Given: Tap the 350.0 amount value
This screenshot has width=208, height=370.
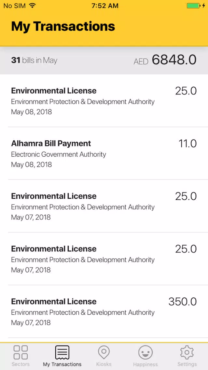Looking at the screenshot, I should click(183, 302).
